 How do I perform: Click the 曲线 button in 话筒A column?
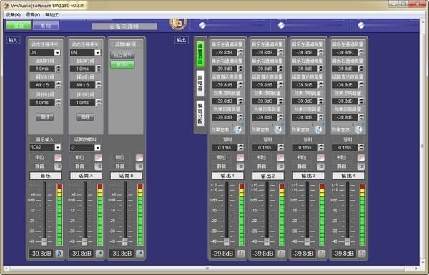point(85,117)
